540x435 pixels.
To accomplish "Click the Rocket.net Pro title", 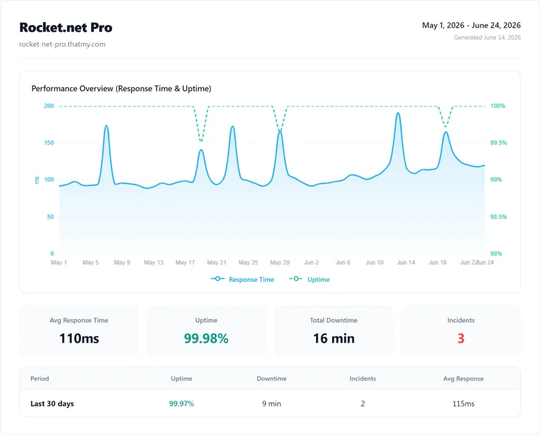I will point(65,28).
